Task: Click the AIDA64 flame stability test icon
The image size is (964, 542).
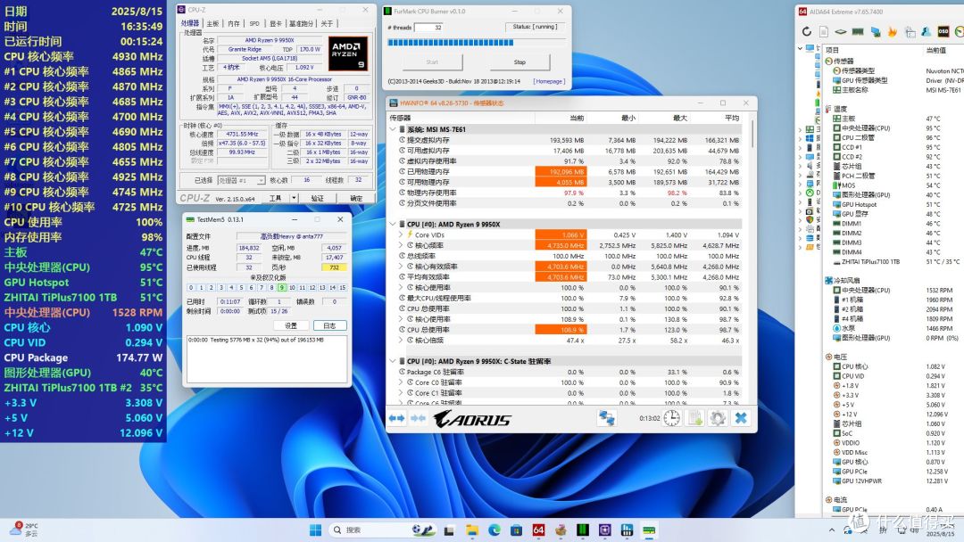Action: click(892, 31)
